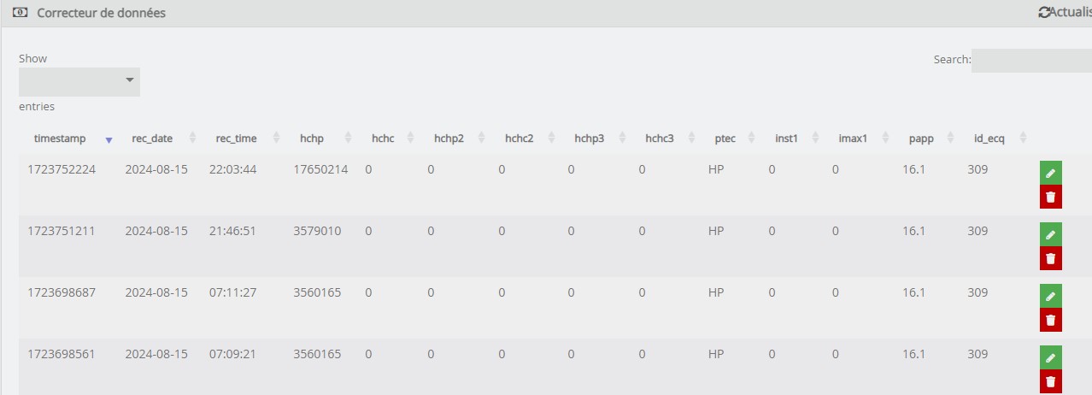1092x395 pixels.
Task: Delete the row with timestamp 1723698687
Action: tap(1050, 320)
